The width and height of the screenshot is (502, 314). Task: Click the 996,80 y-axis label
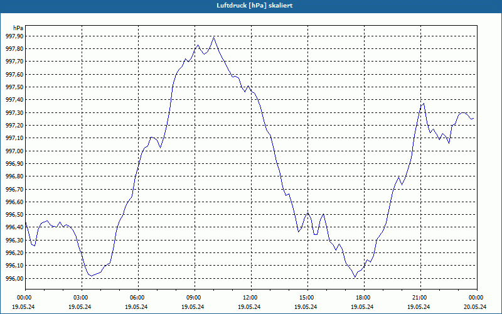point(14,176)
